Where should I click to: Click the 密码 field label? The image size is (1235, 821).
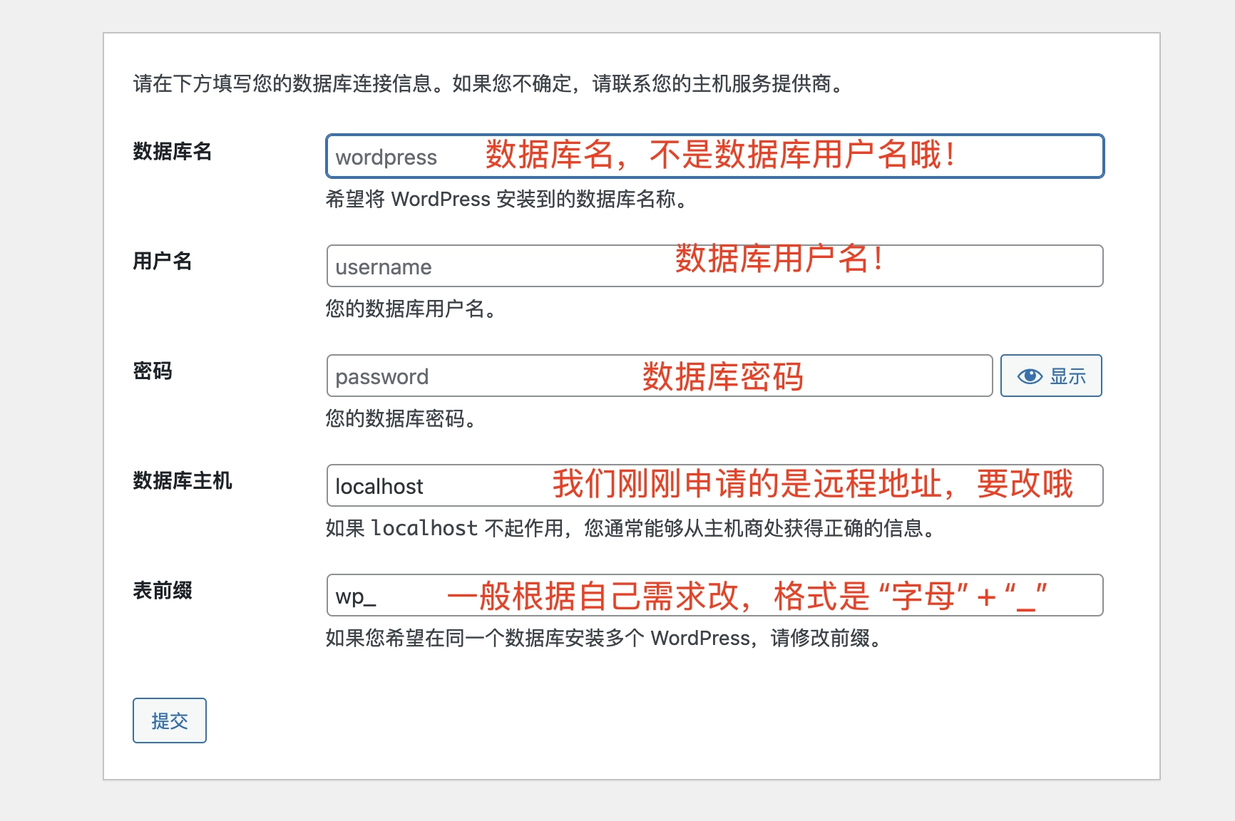[x=152, y=371]
